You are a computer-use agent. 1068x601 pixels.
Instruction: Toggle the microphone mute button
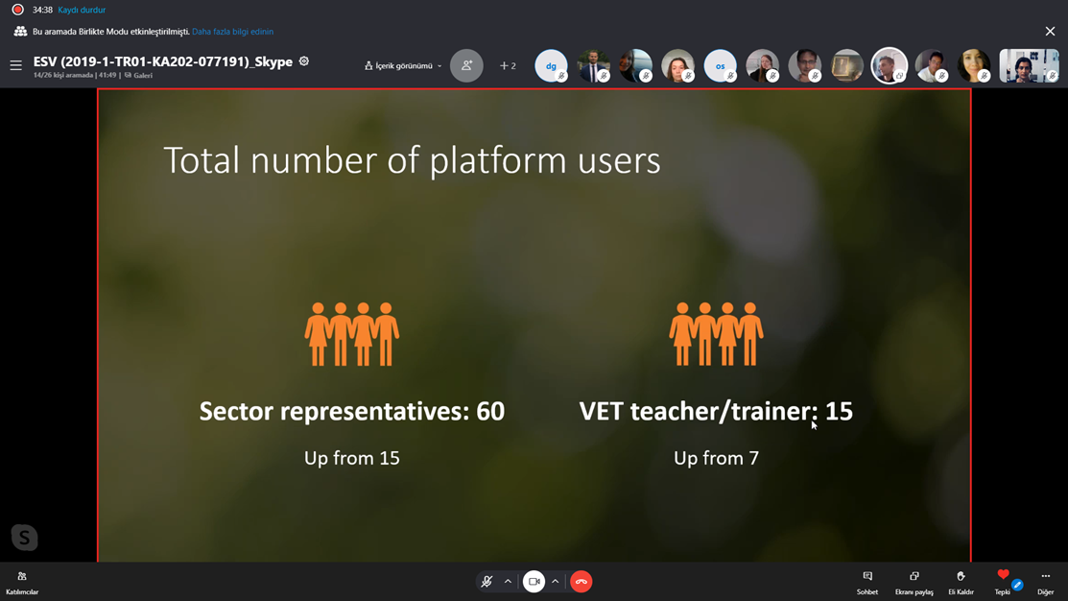[x=487, y=582]
